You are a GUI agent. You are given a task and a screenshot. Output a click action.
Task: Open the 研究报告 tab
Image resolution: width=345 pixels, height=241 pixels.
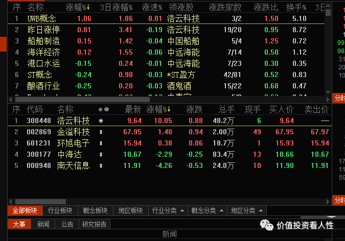95,224
